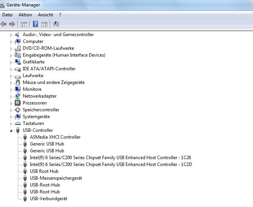Select the USB-Massenspeichergerät label
The width and height of the screenshot is (253, 207).
pos(56,178)
